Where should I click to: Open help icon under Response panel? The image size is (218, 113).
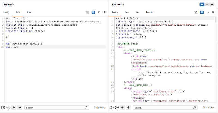pyautogui.click(x=112, y=108)
